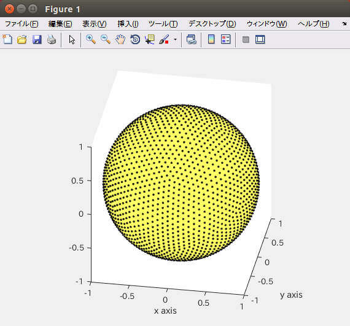
Task: Open the ファイル(F) menu
Action: (21, 24)
